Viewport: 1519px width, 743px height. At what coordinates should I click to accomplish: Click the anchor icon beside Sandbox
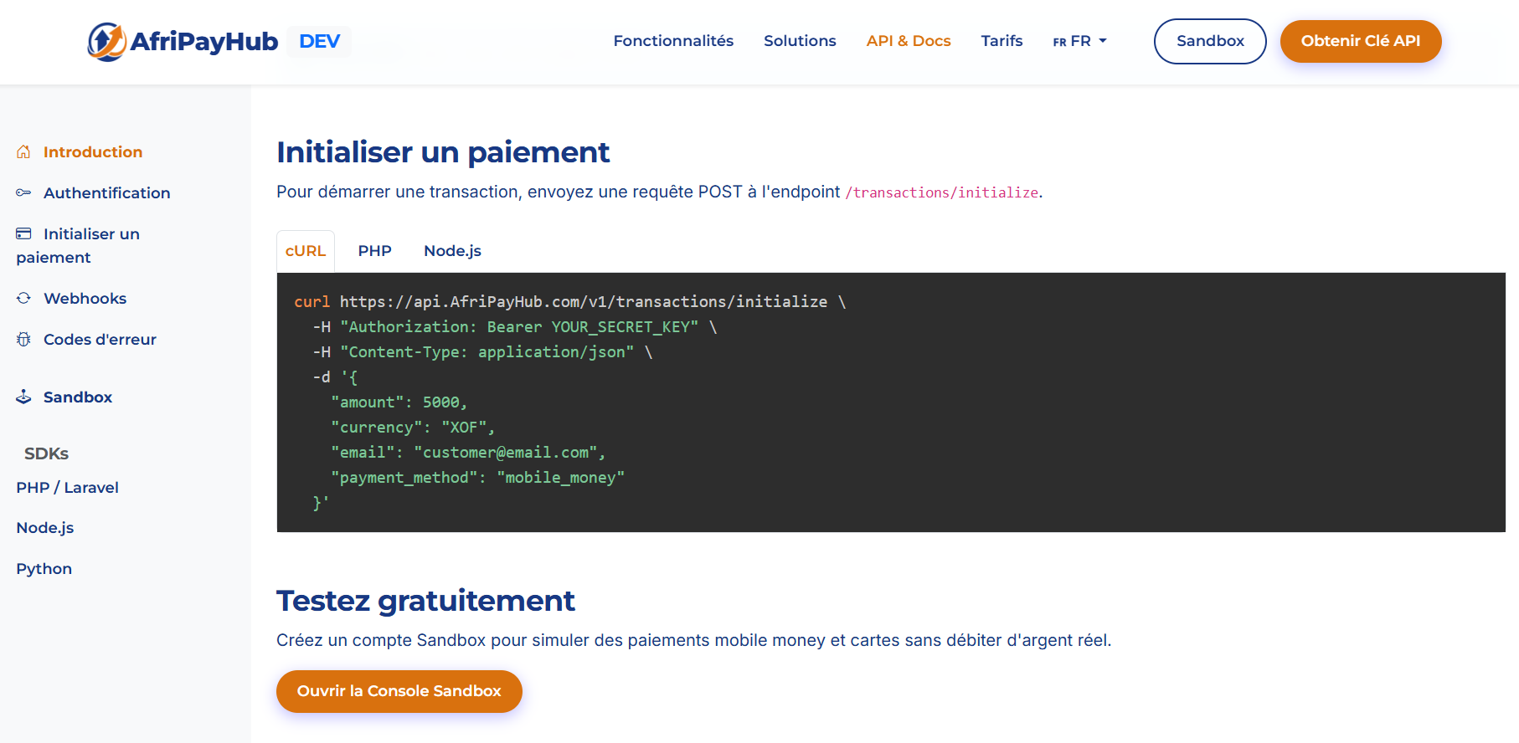23,397
